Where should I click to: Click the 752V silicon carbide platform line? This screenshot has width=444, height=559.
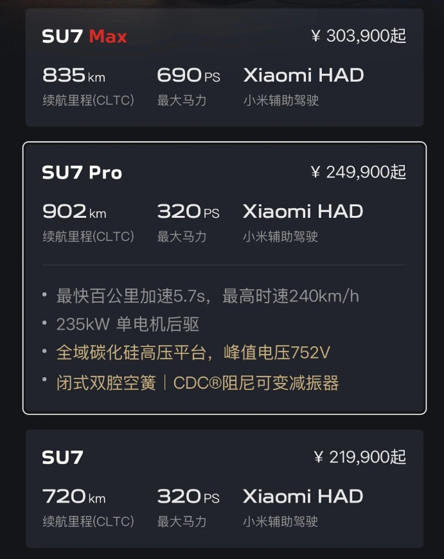click(193, 353)
